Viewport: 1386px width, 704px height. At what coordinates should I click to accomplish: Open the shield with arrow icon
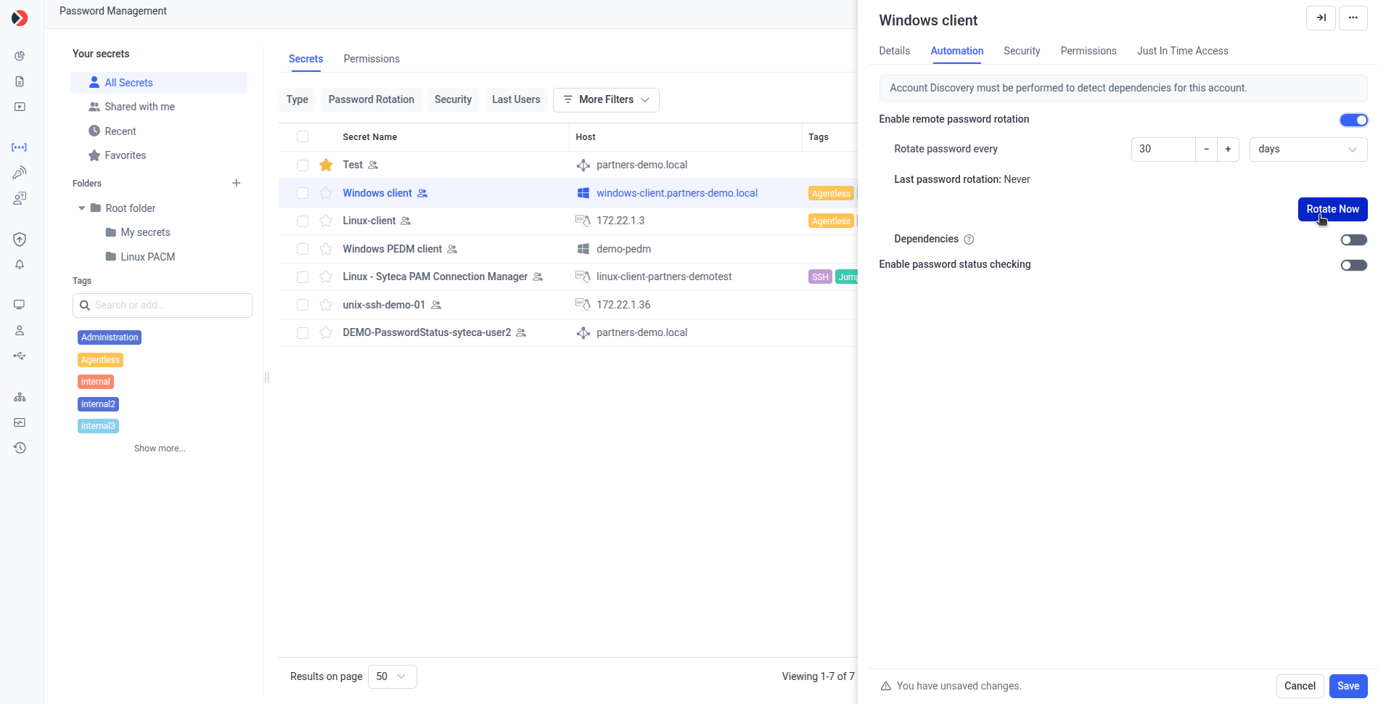tap(20, 240)
